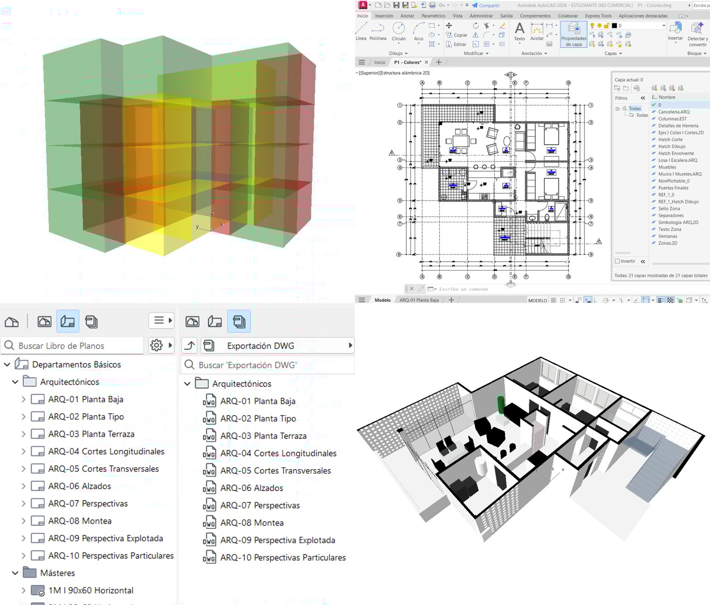Toggle the layer lock padlock in Capas
Screen dimensions: 710x605
pyautogui.click(x=606, y=26)
